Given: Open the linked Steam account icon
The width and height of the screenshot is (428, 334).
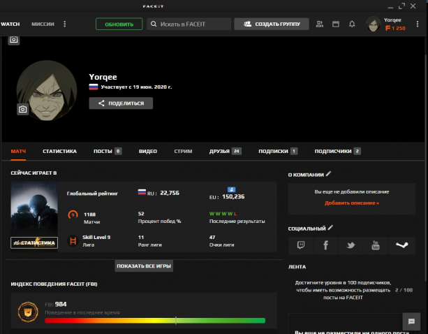Looking at the screenshot, I should 401,245.
